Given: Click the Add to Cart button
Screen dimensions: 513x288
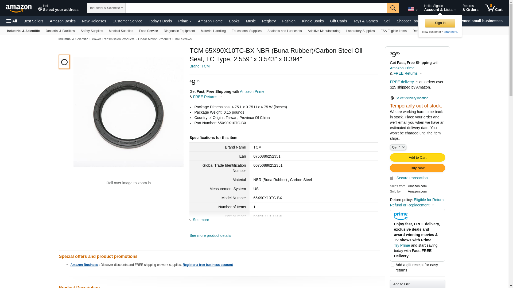Looking at the screenshot, I should (x=417, y=157).
